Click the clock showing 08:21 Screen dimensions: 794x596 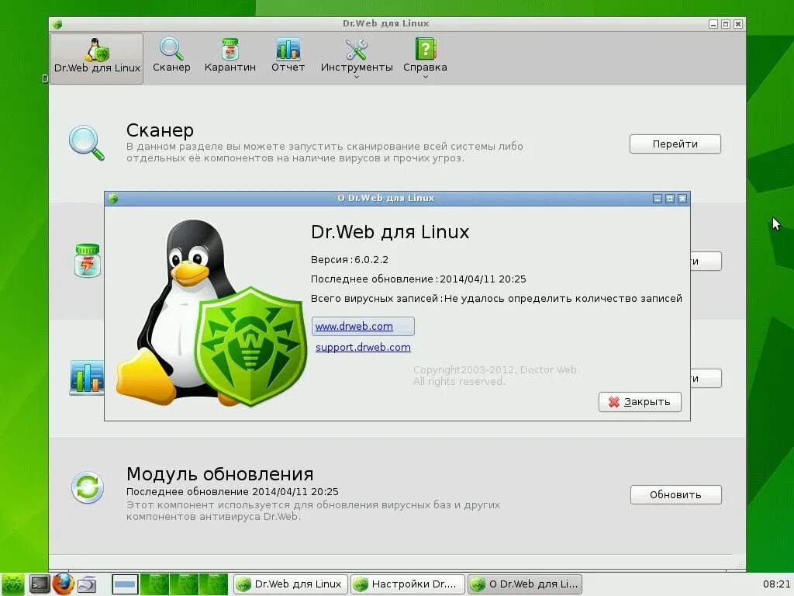[x=777, y=584]
